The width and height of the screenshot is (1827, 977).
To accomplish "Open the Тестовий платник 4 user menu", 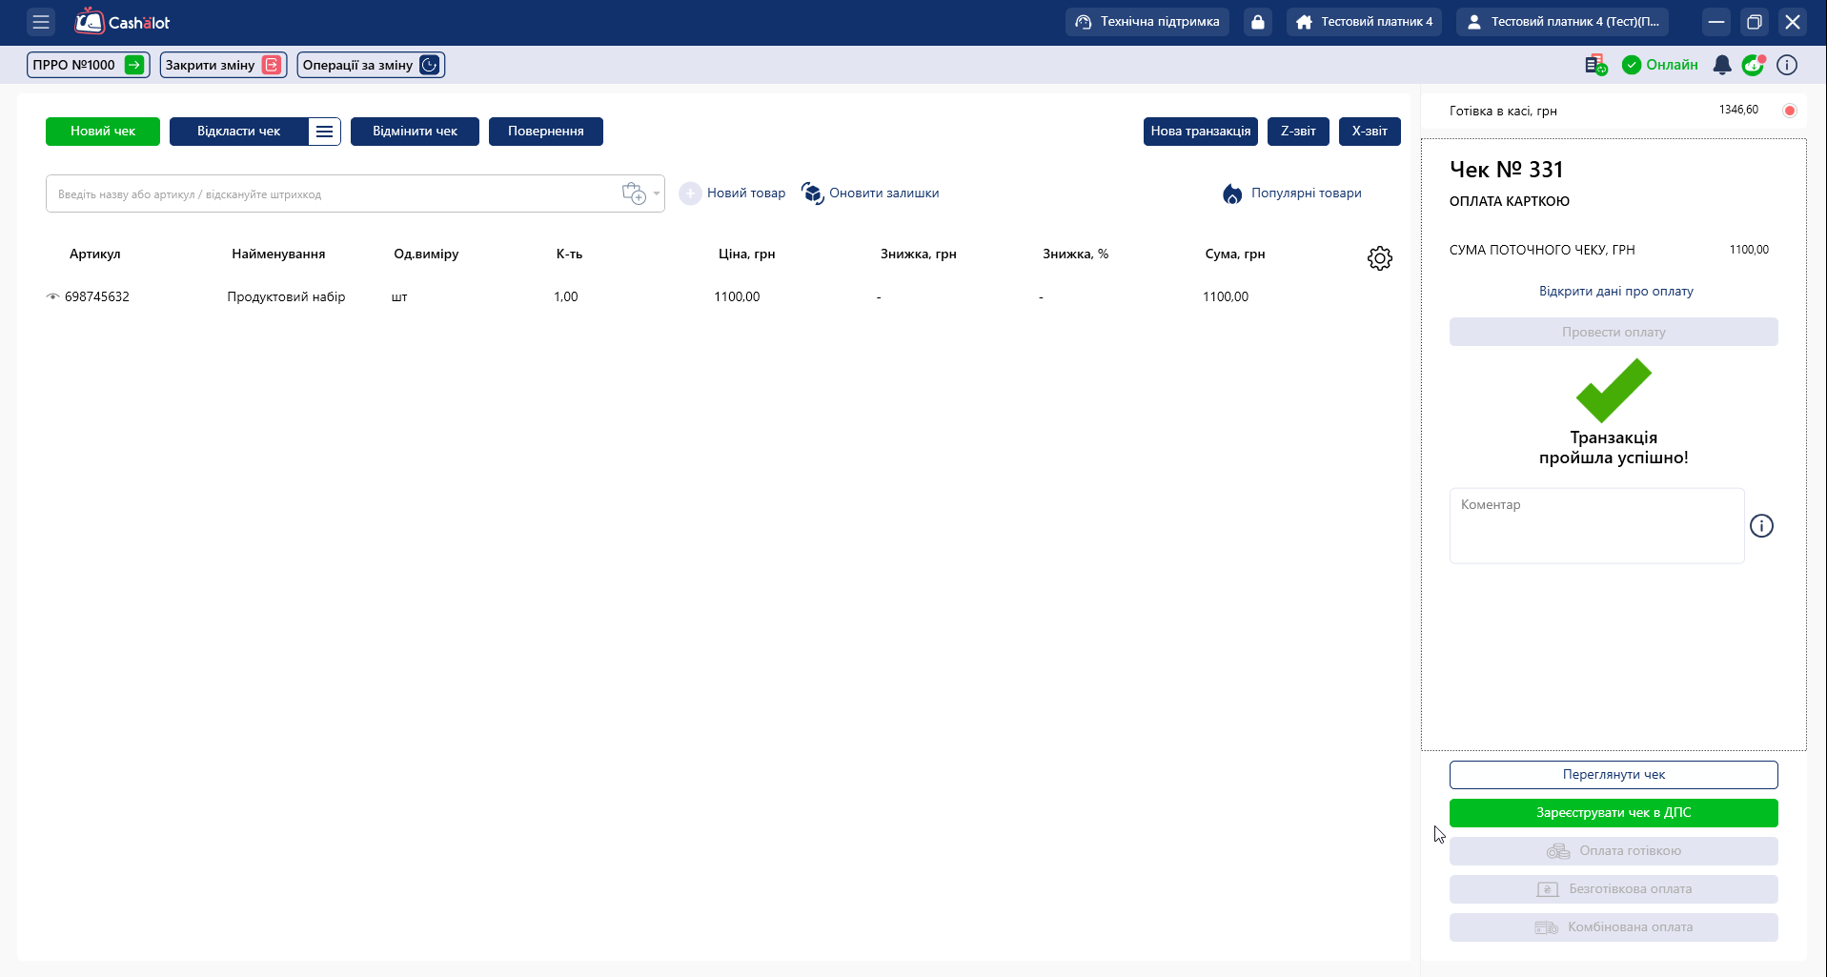I will [1562, 22].
